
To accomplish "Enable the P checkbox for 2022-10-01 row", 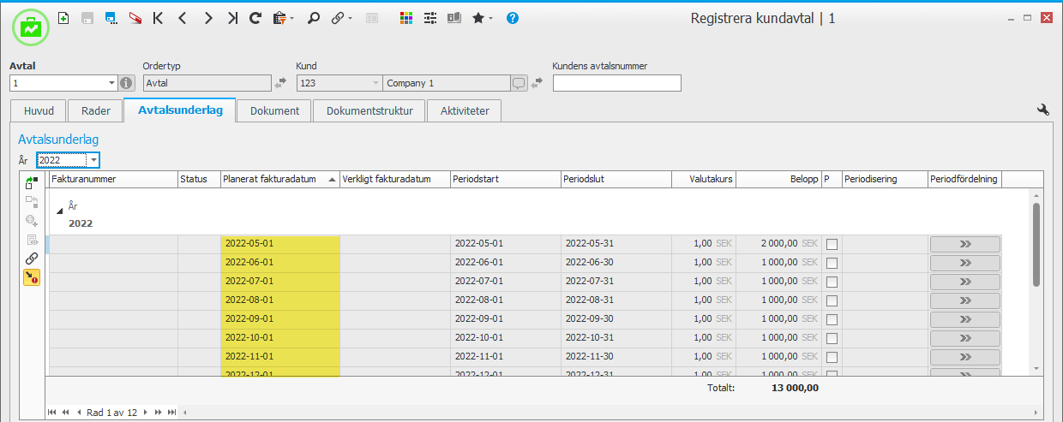I will 832,338.
